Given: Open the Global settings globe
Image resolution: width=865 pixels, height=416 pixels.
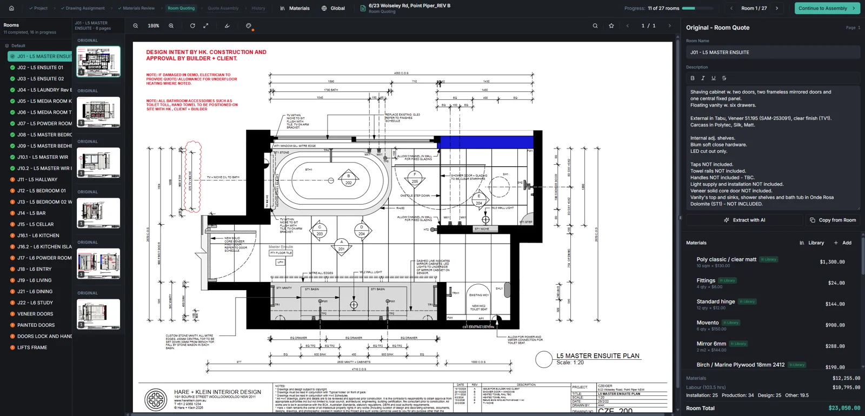Looking at the screenshot, I should pyautogui.click(x=333, y=8).
